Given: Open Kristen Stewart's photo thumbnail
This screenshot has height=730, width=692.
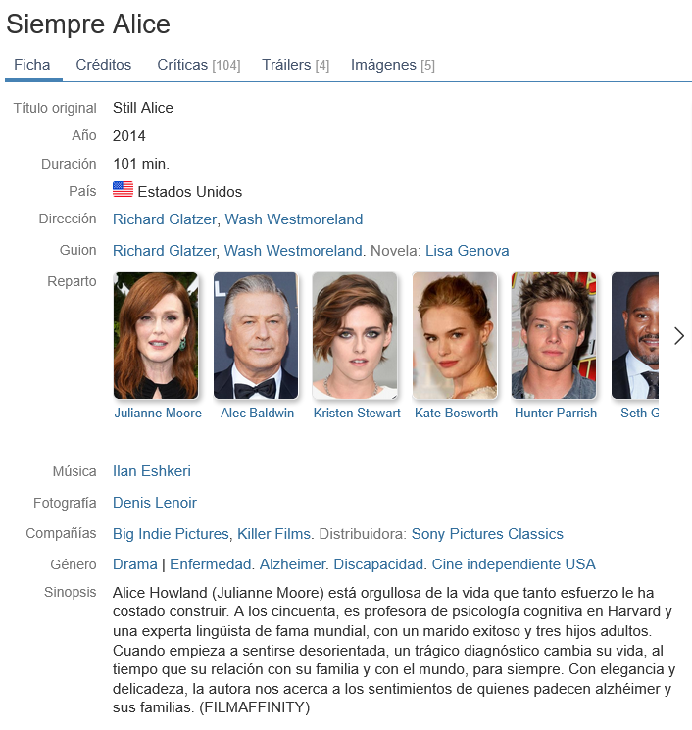Looking at the screenshot, I should click(x=355, y=336).
